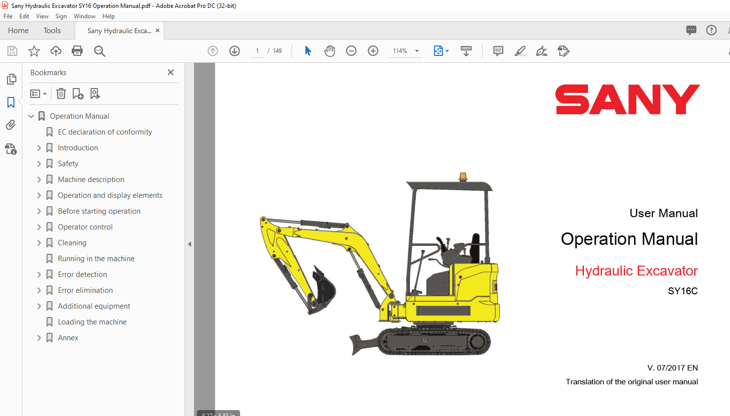The height and width of the screenshot is (416, 730).
Task: Open the notifications chat icon
Action: click(691, 30)
